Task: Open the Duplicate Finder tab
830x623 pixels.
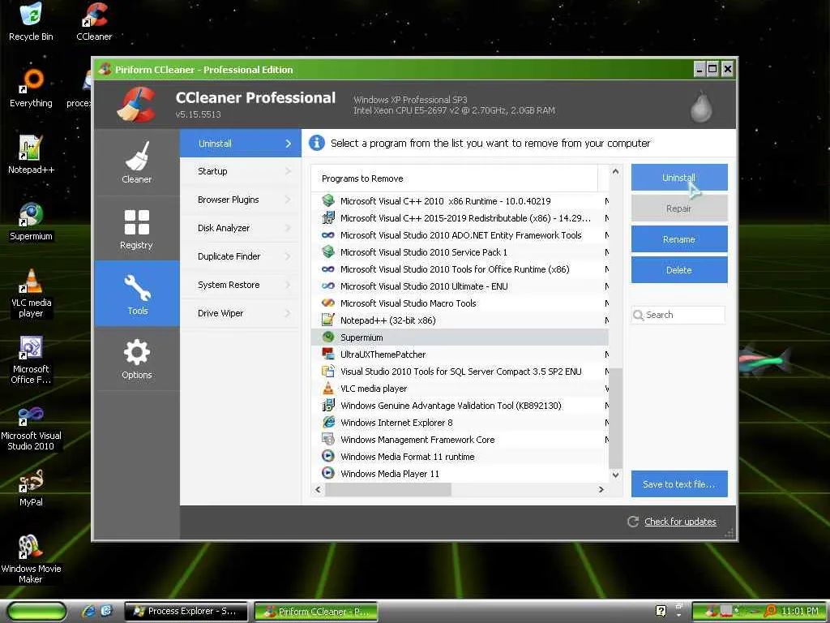Action: coord(241,256)
